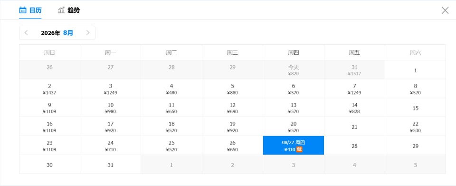Select August 15 without price
Viewport: 456px width, 186px height.
tap(415, 108)
